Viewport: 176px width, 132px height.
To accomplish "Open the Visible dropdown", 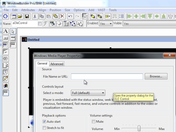I will 149,24.
